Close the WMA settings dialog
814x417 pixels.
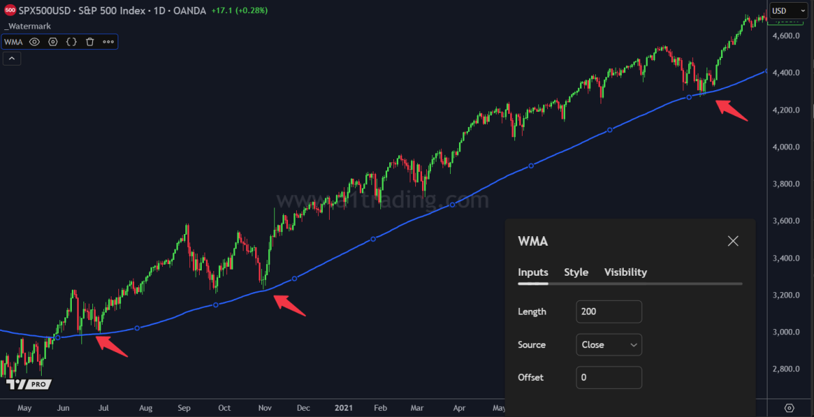coord(733,241)
